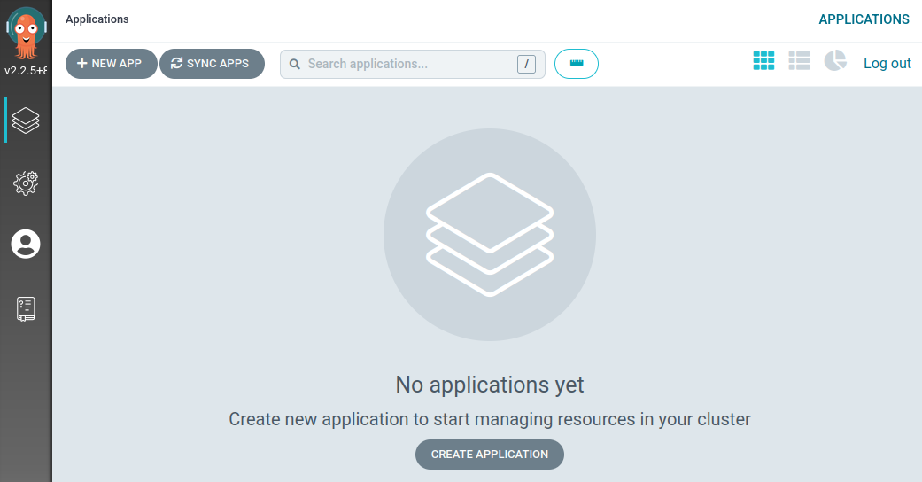Open Documentation from the sidebar book icon
This screenshot has width=922, height=482.
point(26,308)
